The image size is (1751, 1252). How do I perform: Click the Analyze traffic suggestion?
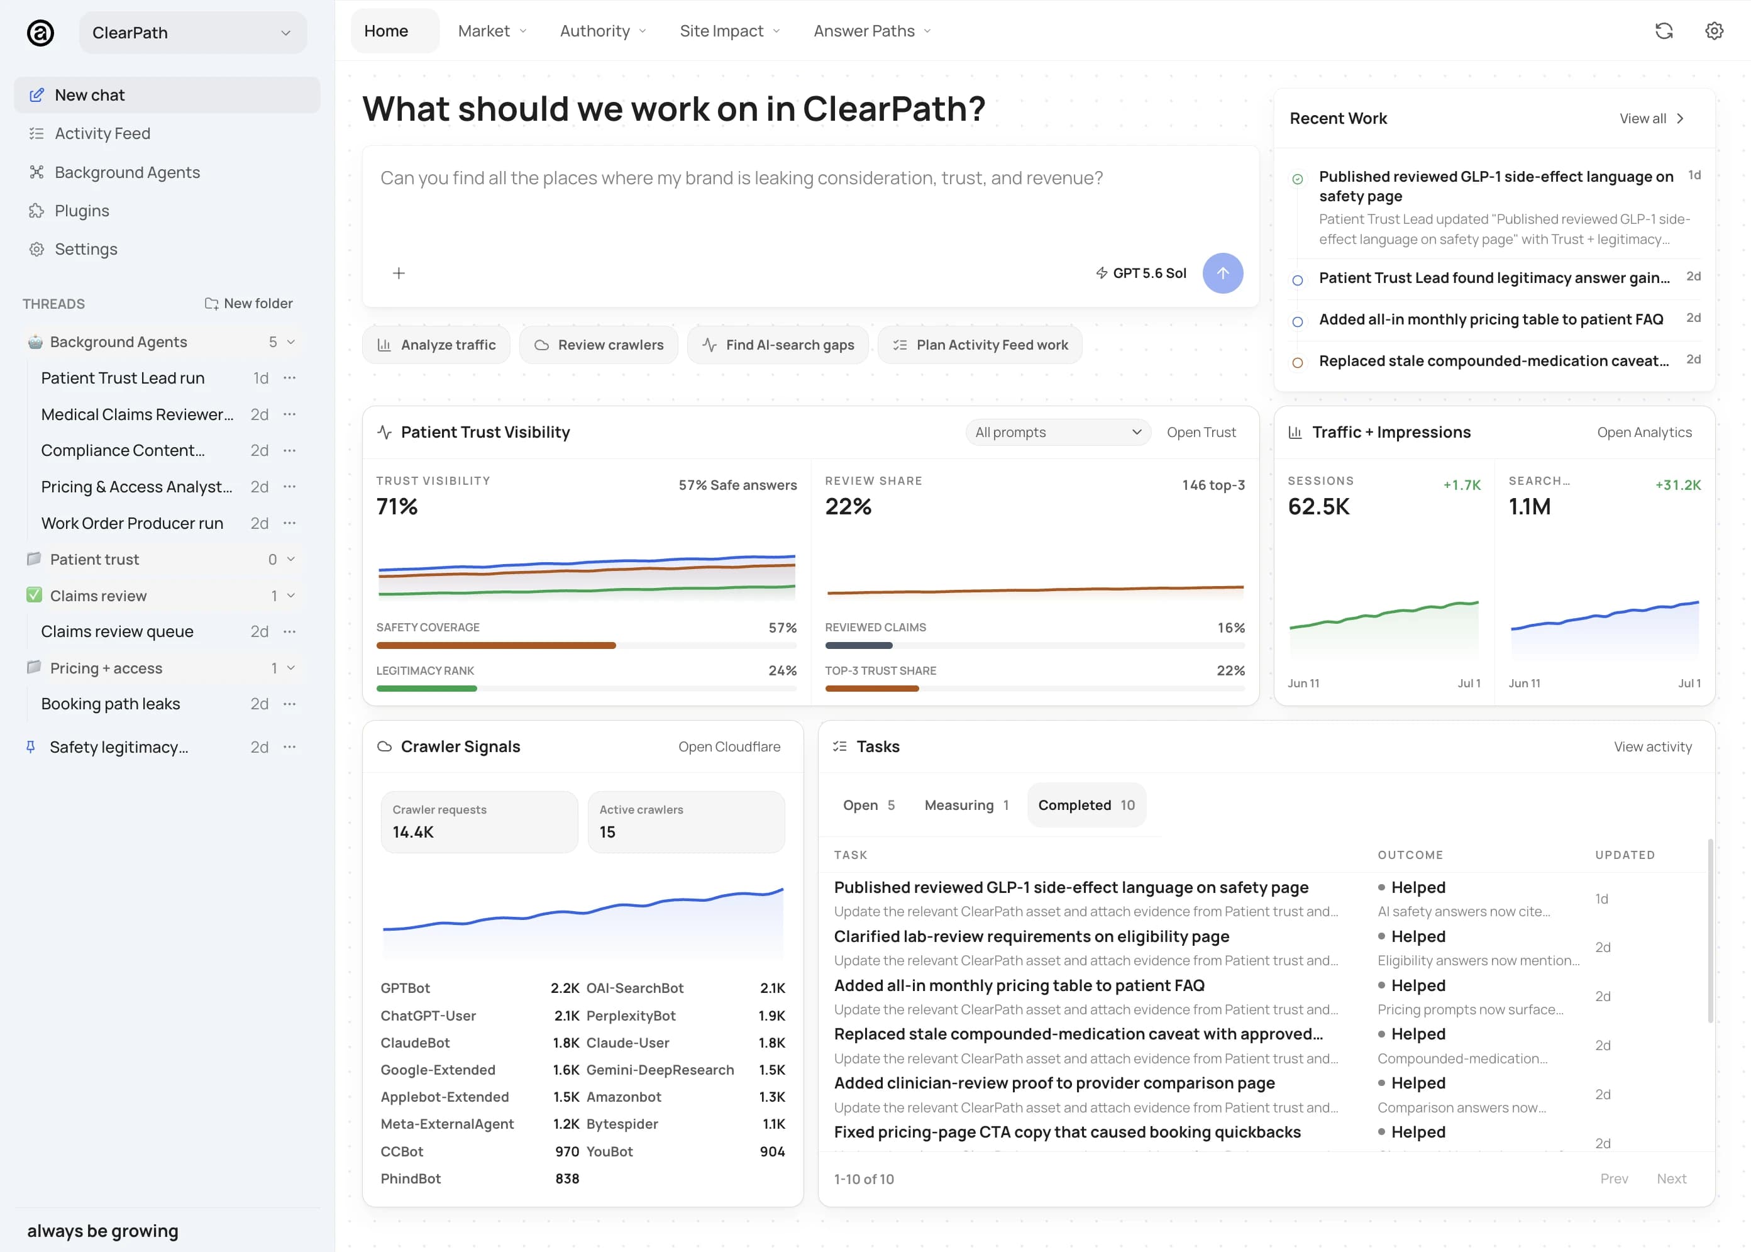pyautogui.click(x=436, y=345)
